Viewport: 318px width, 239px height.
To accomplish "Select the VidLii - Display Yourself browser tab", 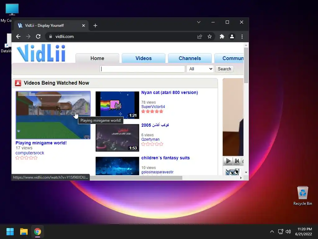I will point(51,26).
